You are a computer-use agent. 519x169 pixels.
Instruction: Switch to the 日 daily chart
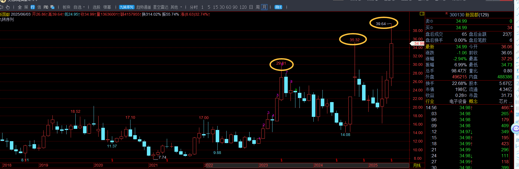pyautogui.click(x=251, y=7)
